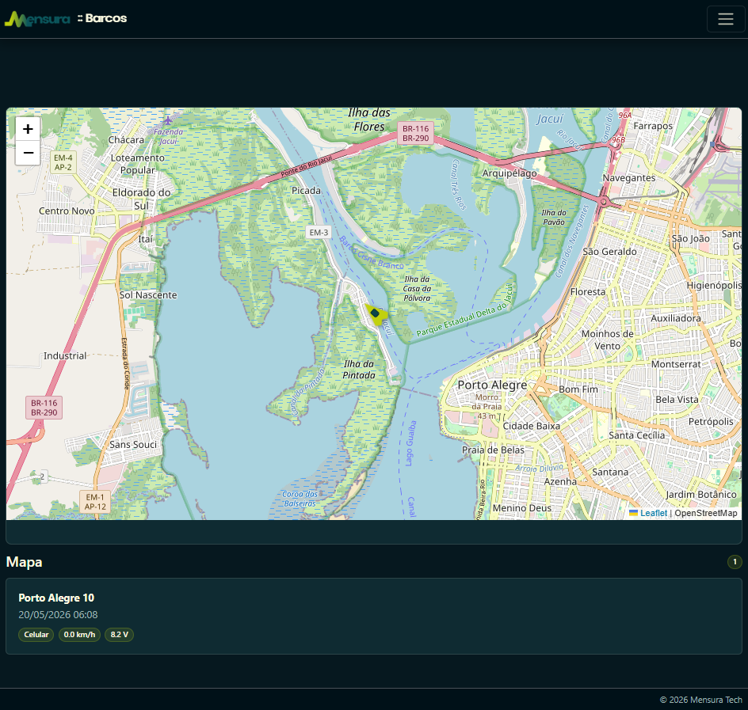Click the © 2026 Mensura Tech footer text
The image size is (748, 710).
tap(700, 700)
